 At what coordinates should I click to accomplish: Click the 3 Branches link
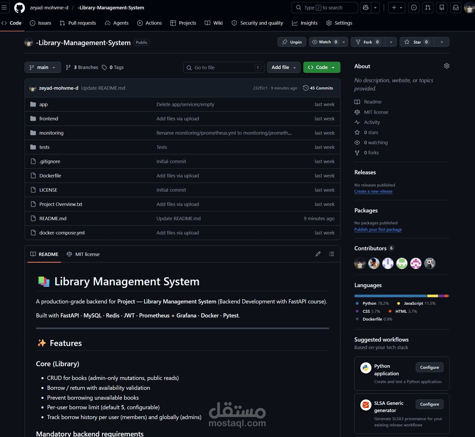82,67
